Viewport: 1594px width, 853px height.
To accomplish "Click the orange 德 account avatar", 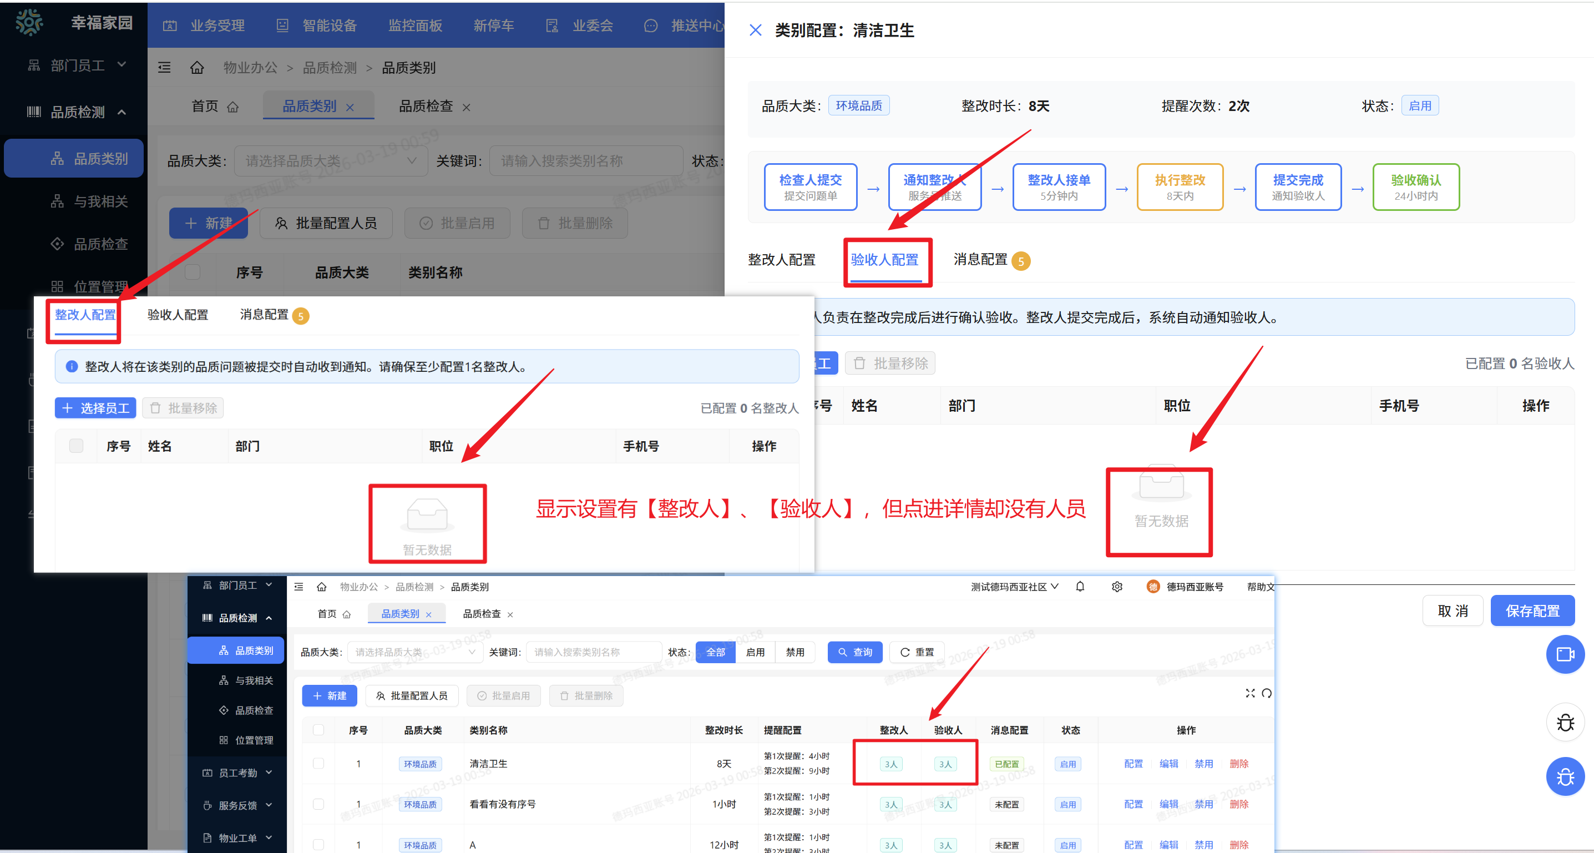I will (x=1153, y=586).
